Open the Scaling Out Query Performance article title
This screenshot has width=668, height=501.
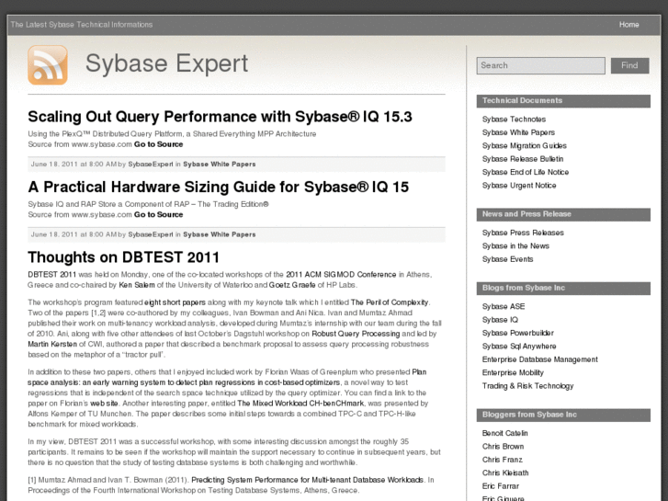point(220,117)
